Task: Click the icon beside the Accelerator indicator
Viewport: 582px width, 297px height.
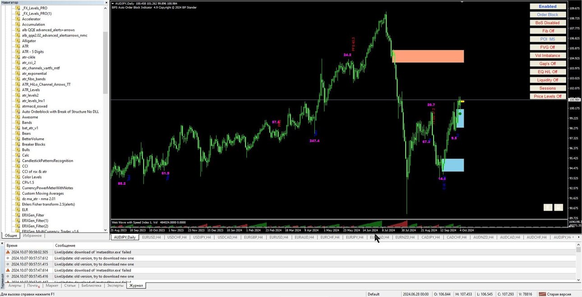Action: point(18,19)
